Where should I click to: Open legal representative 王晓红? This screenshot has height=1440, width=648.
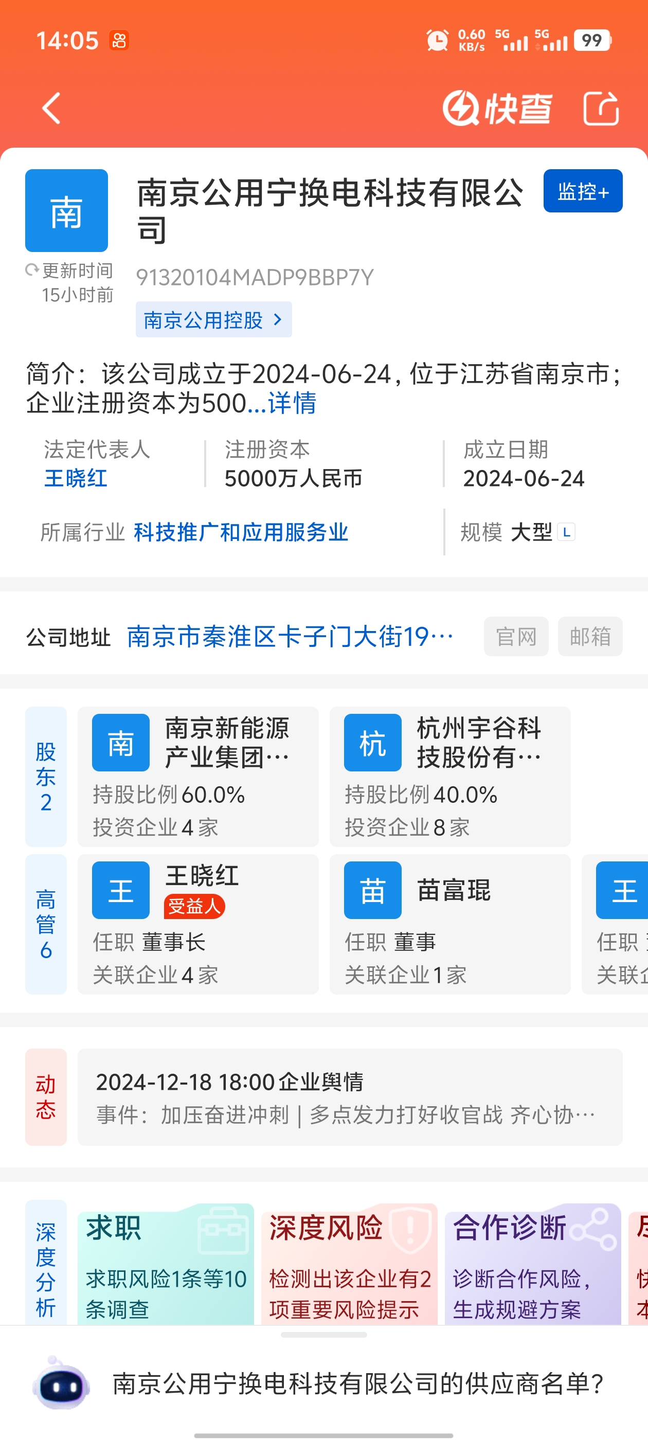pos(76,478)
